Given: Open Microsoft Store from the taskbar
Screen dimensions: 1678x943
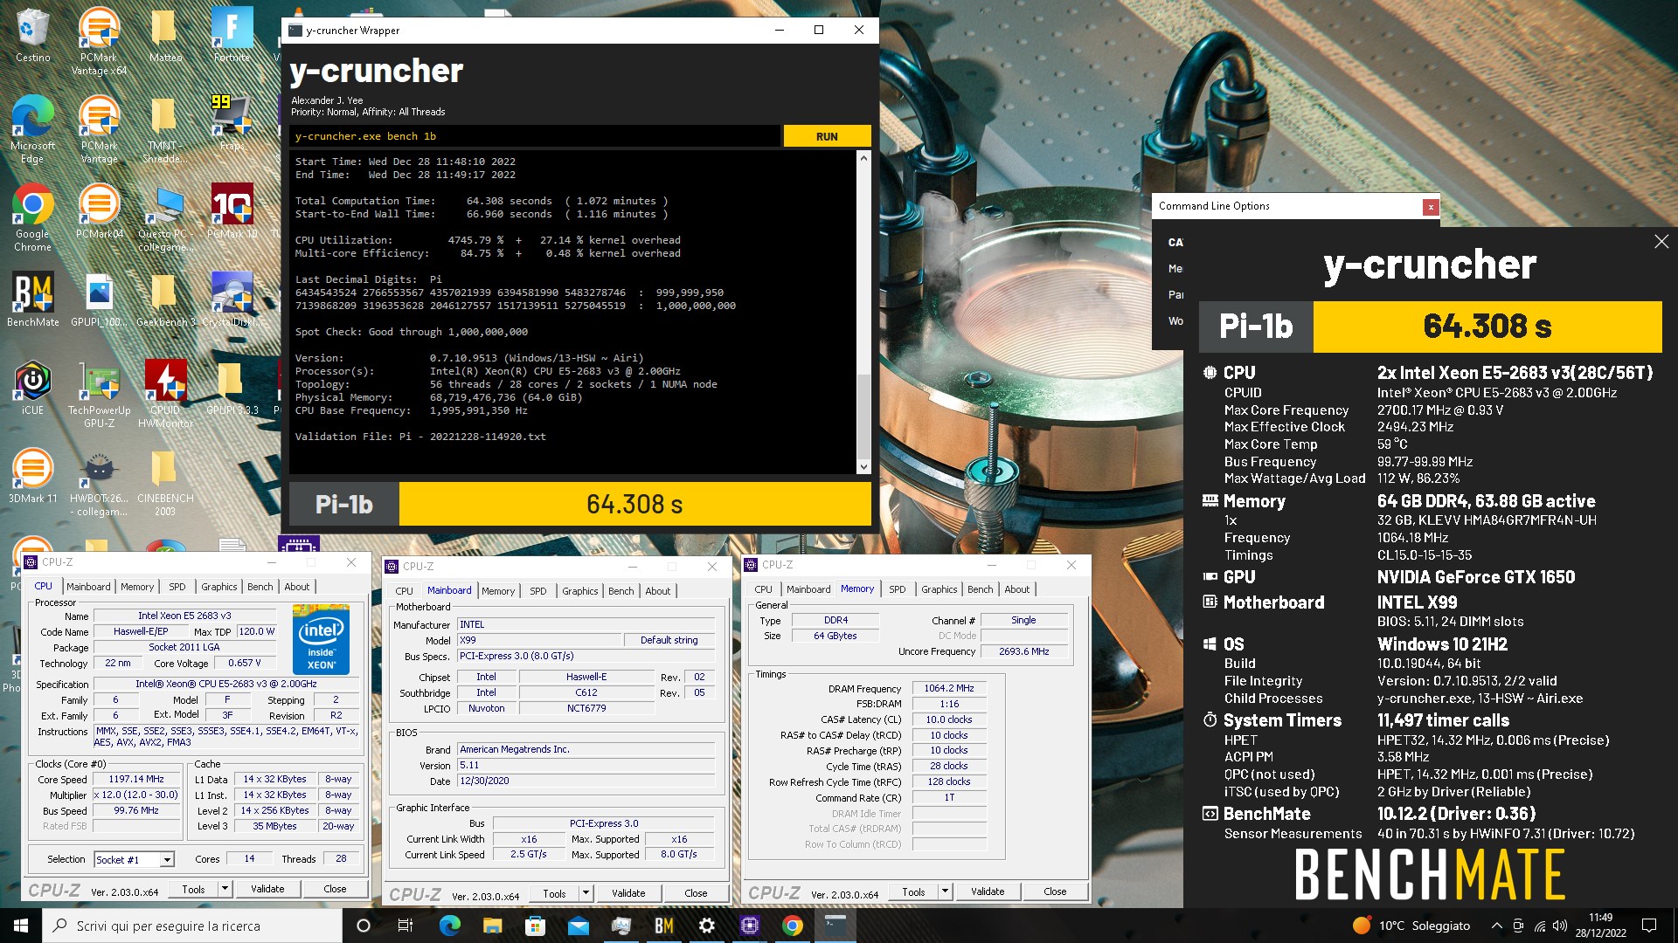Looking at the screenshot, I should click(x=535, y=926).
